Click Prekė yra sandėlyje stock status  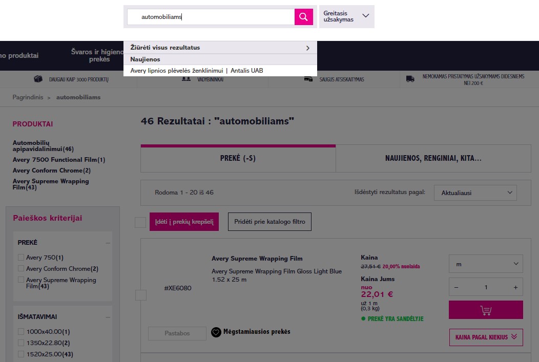(396, 318)
